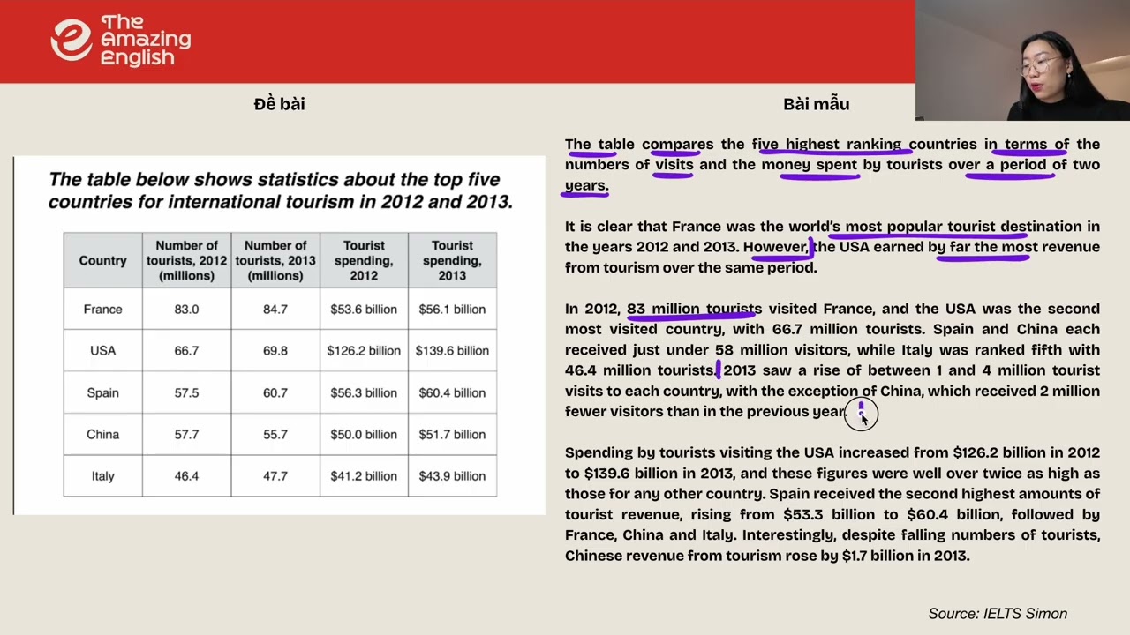Screen dimensions: 1130x635
Task: Click underlined word 'visits' in first paragraph
Action: [674, 165]
